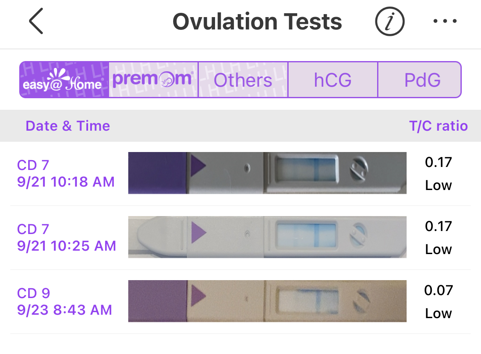
Task: Switch to the Premom brand tab
Action: coord(153,80)
